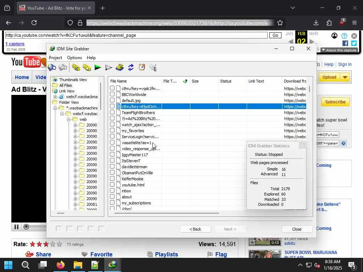Check the box for default.jpg
Image resolution: width=363 pixels, height=272 pixels.
tap(112, 100)
